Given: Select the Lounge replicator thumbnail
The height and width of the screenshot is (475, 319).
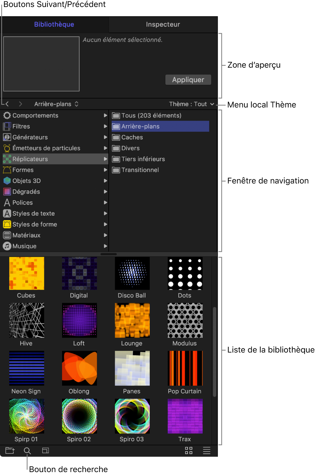Looking at the screenshot, I should (x=132, y=320).
